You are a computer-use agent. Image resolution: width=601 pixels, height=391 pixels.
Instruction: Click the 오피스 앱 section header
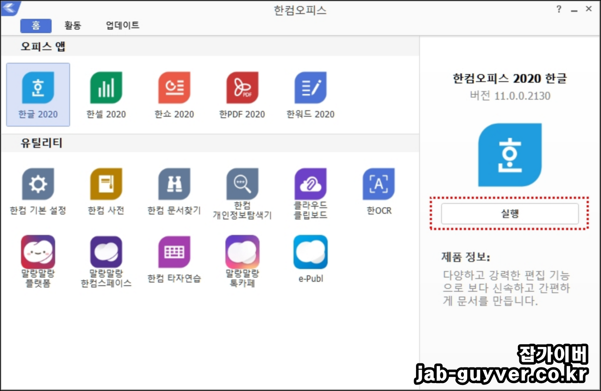click(42, 46)
